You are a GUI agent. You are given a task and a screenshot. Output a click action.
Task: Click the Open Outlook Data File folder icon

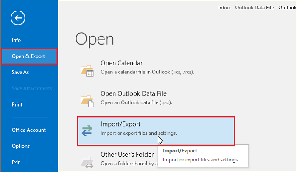(87, 100)
